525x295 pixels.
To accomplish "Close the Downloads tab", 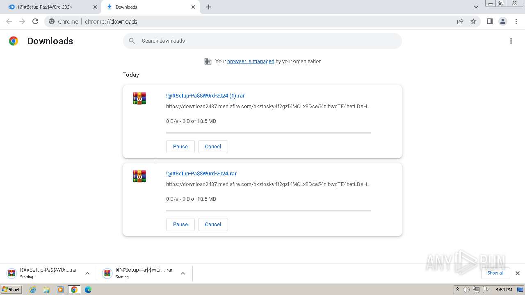I will [193, 7].
